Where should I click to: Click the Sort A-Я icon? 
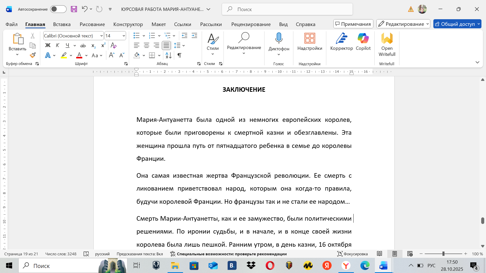pyautogui.click(x=168, y=55)
